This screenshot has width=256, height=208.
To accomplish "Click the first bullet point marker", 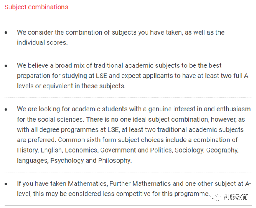I will click(6, 33).
